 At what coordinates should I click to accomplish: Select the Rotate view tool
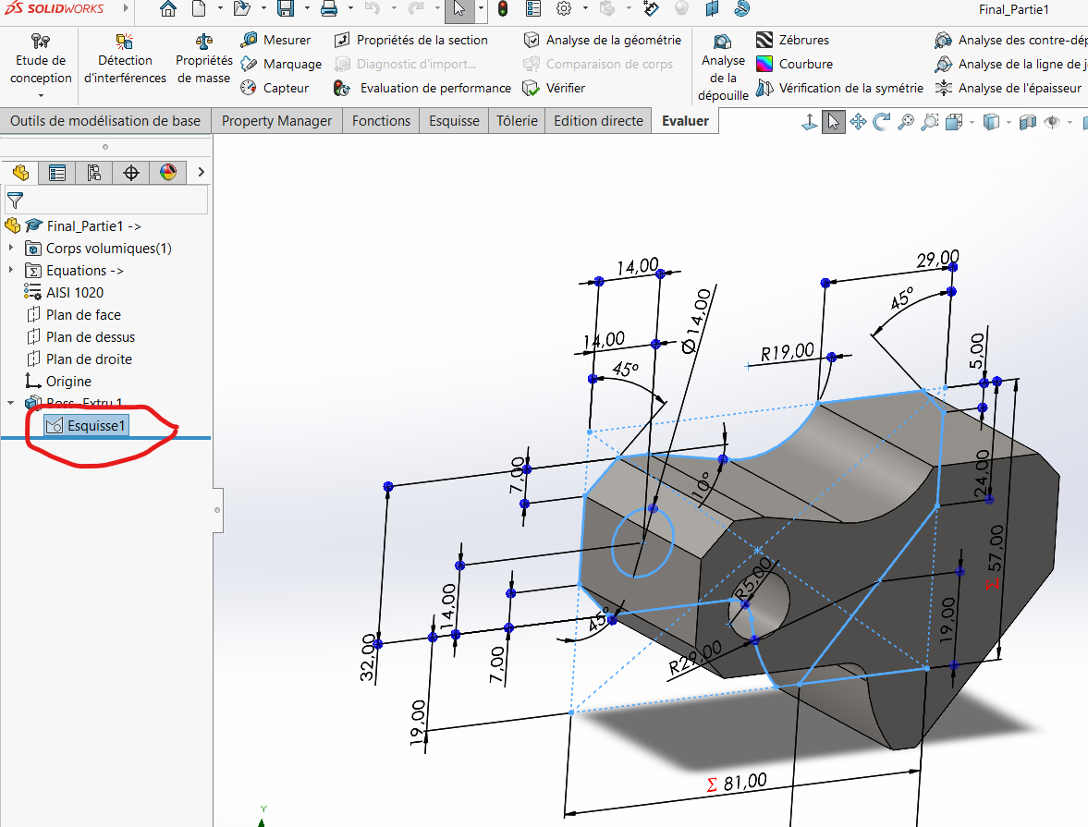(881, 123)
